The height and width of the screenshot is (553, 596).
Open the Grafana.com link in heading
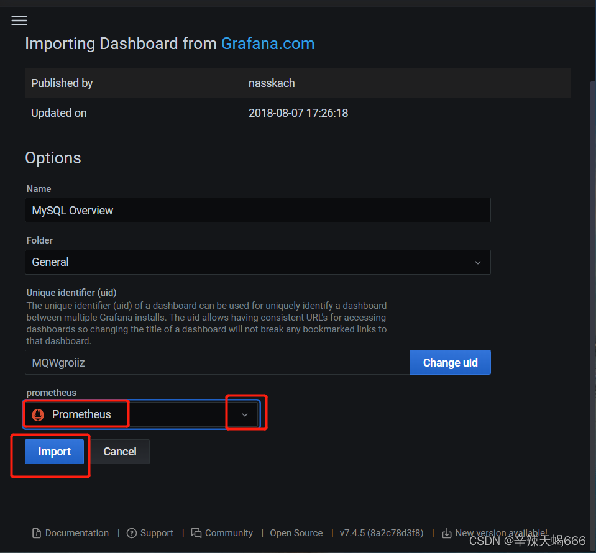268,43
